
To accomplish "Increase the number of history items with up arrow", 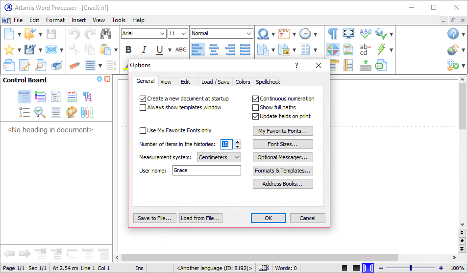I will (x=237, y=142).
